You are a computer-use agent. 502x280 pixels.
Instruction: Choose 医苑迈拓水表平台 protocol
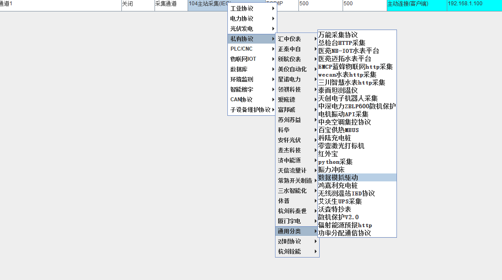357,59
